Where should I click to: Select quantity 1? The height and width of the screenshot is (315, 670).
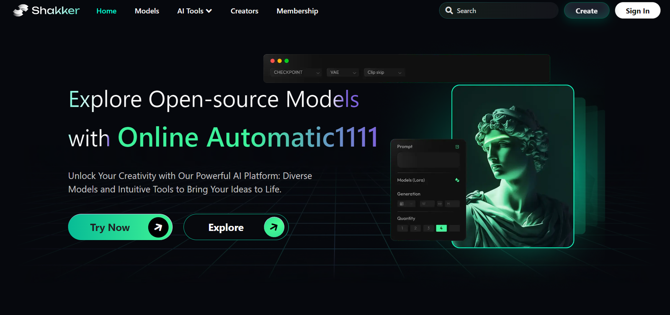[x=402, y=228]
